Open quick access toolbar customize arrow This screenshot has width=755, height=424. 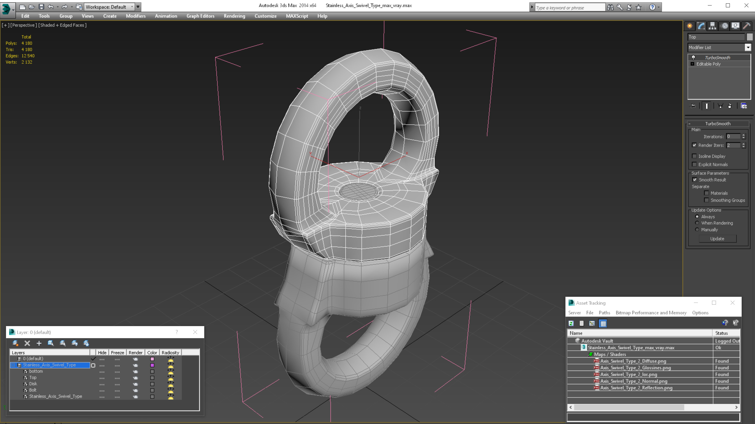coord(138,7)
